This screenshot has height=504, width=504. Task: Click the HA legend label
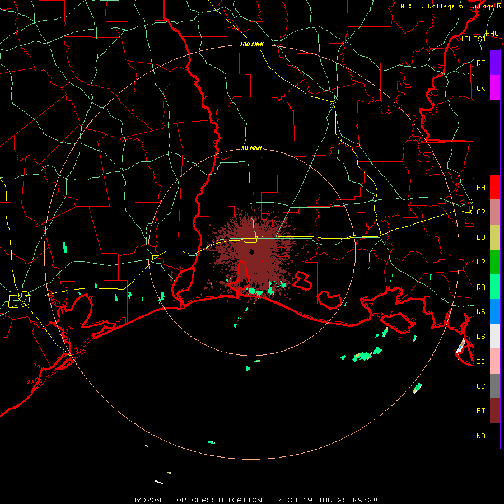[481, 188]
